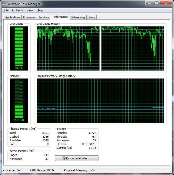Click the shield icon on Resource Monitor button
This screenshot has width=174, height=175.
click(64, 158)
